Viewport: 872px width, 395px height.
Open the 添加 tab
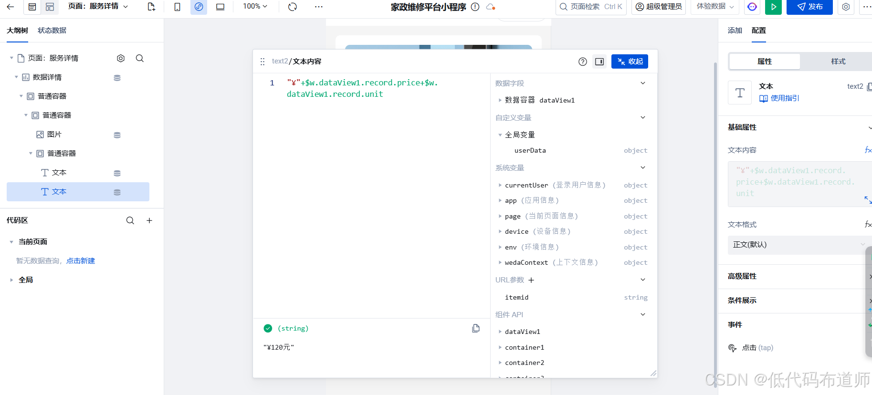click(x=735, y=31)
